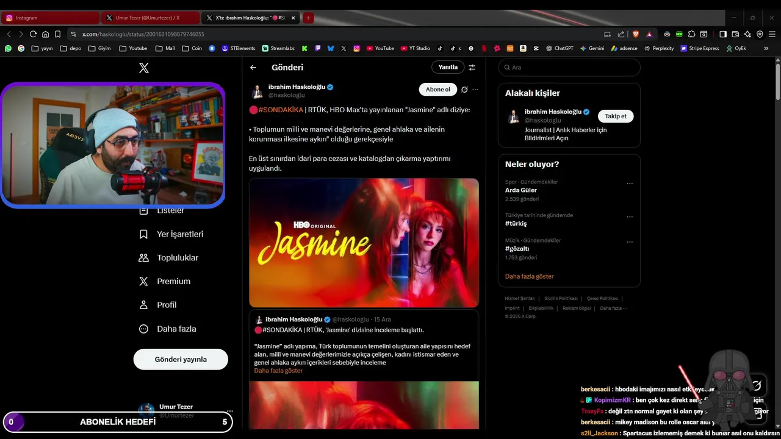Open more options for #türkiş trend
This screenshot has height=439, width=781.
pos(630,217)
